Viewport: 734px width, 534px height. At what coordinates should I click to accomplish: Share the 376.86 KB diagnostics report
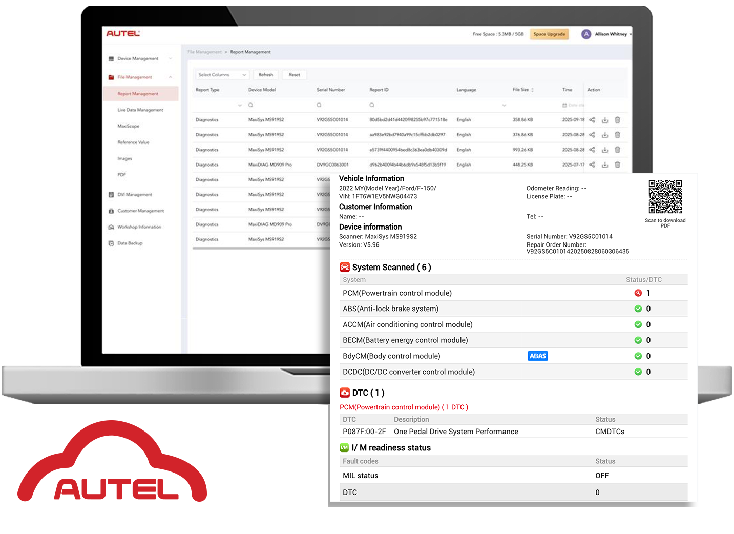point(592,135)
